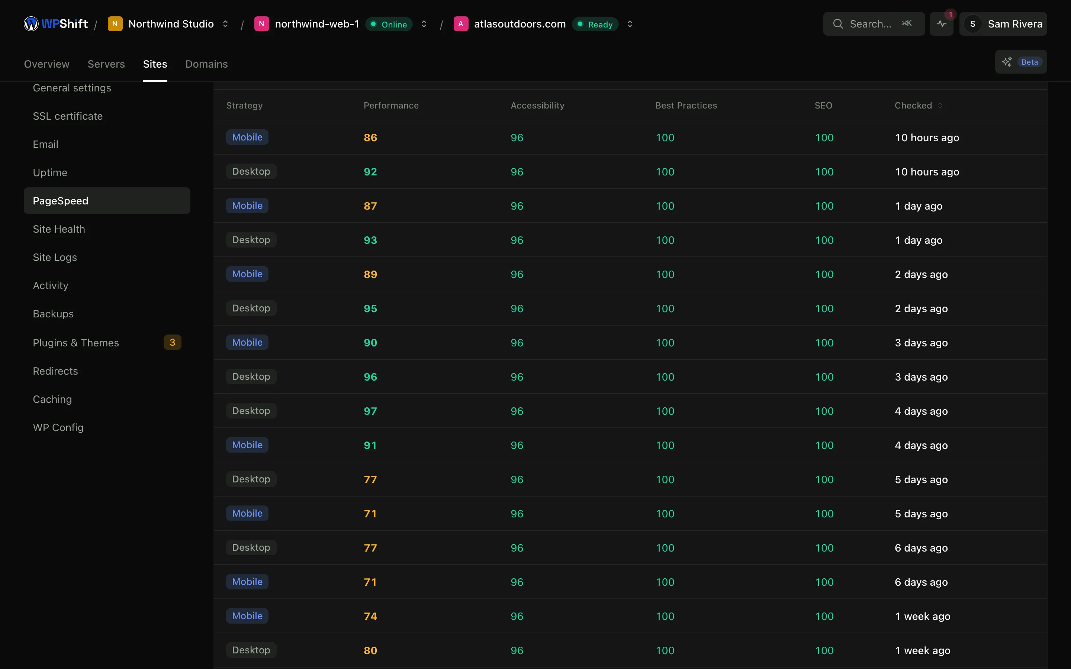1071x669 pixels.
Task: Focus the Search field
Action: pos(874,24)
